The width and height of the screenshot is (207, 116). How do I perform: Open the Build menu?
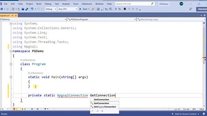[x=39, y=4]
